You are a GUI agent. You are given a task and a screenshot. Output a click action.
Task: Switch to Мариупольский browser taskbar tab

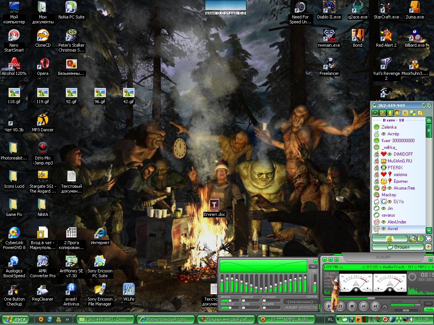point(166,319)
